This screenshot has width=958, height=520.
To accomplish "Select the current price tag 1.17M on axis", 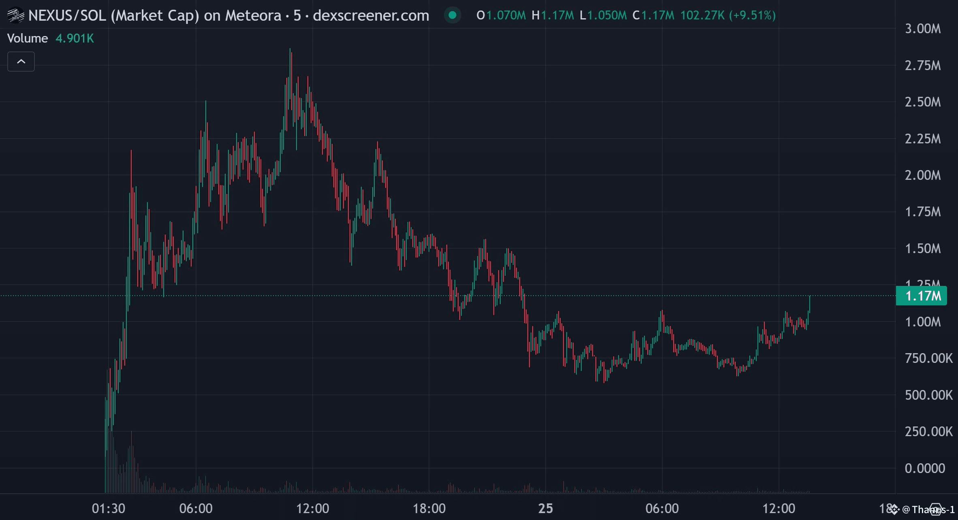I will [x=922, y=296].
